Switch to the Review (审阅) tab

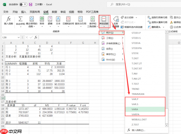click(x=63, y=12)
